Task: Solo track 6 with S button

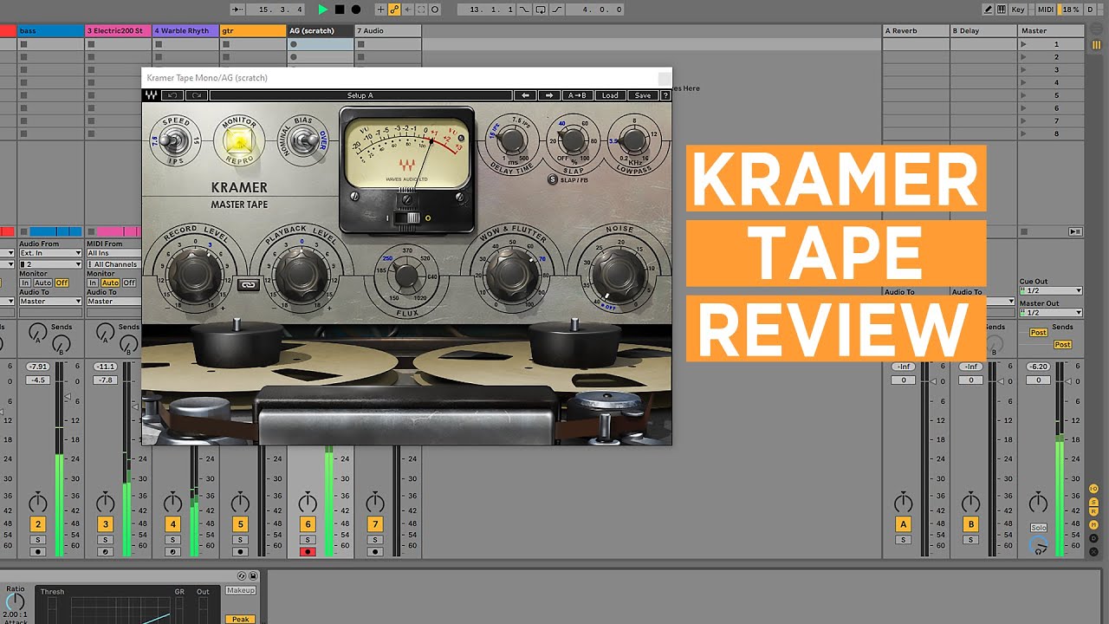Action: [x=308, y=540]
